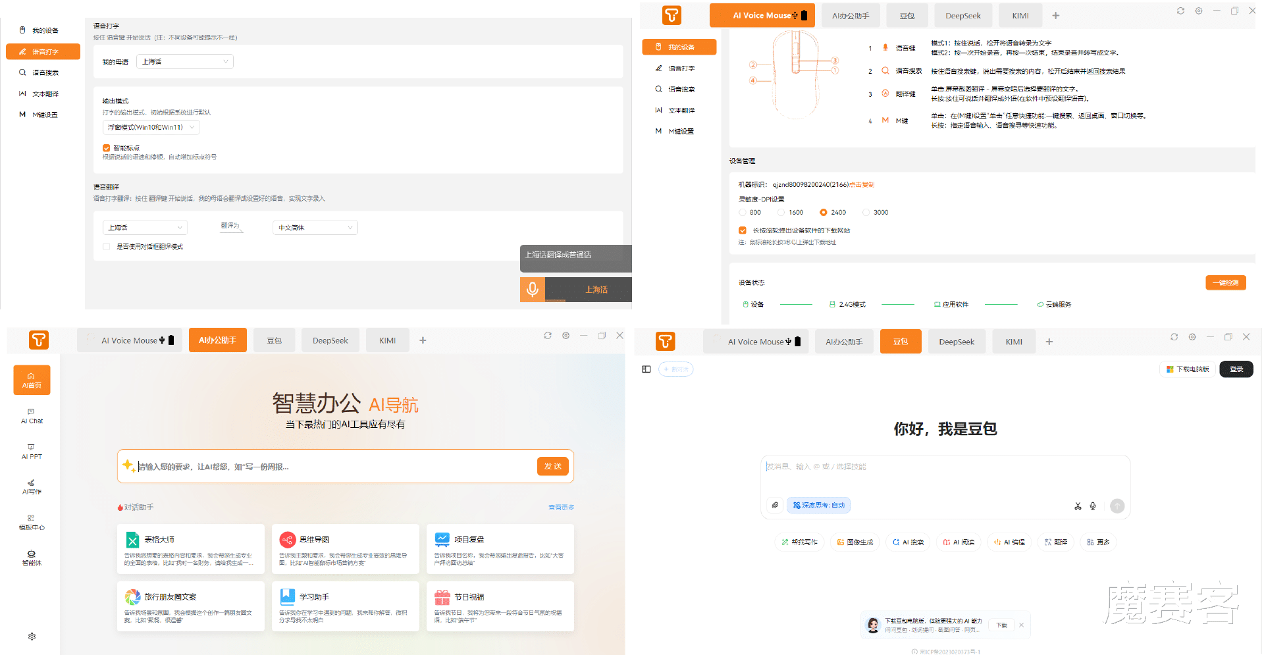This screenshot has width=1264, height=655.
Task: Dismiss the 下载豆包电脑版 banner with its X
Action: (x=1021, y=625)
